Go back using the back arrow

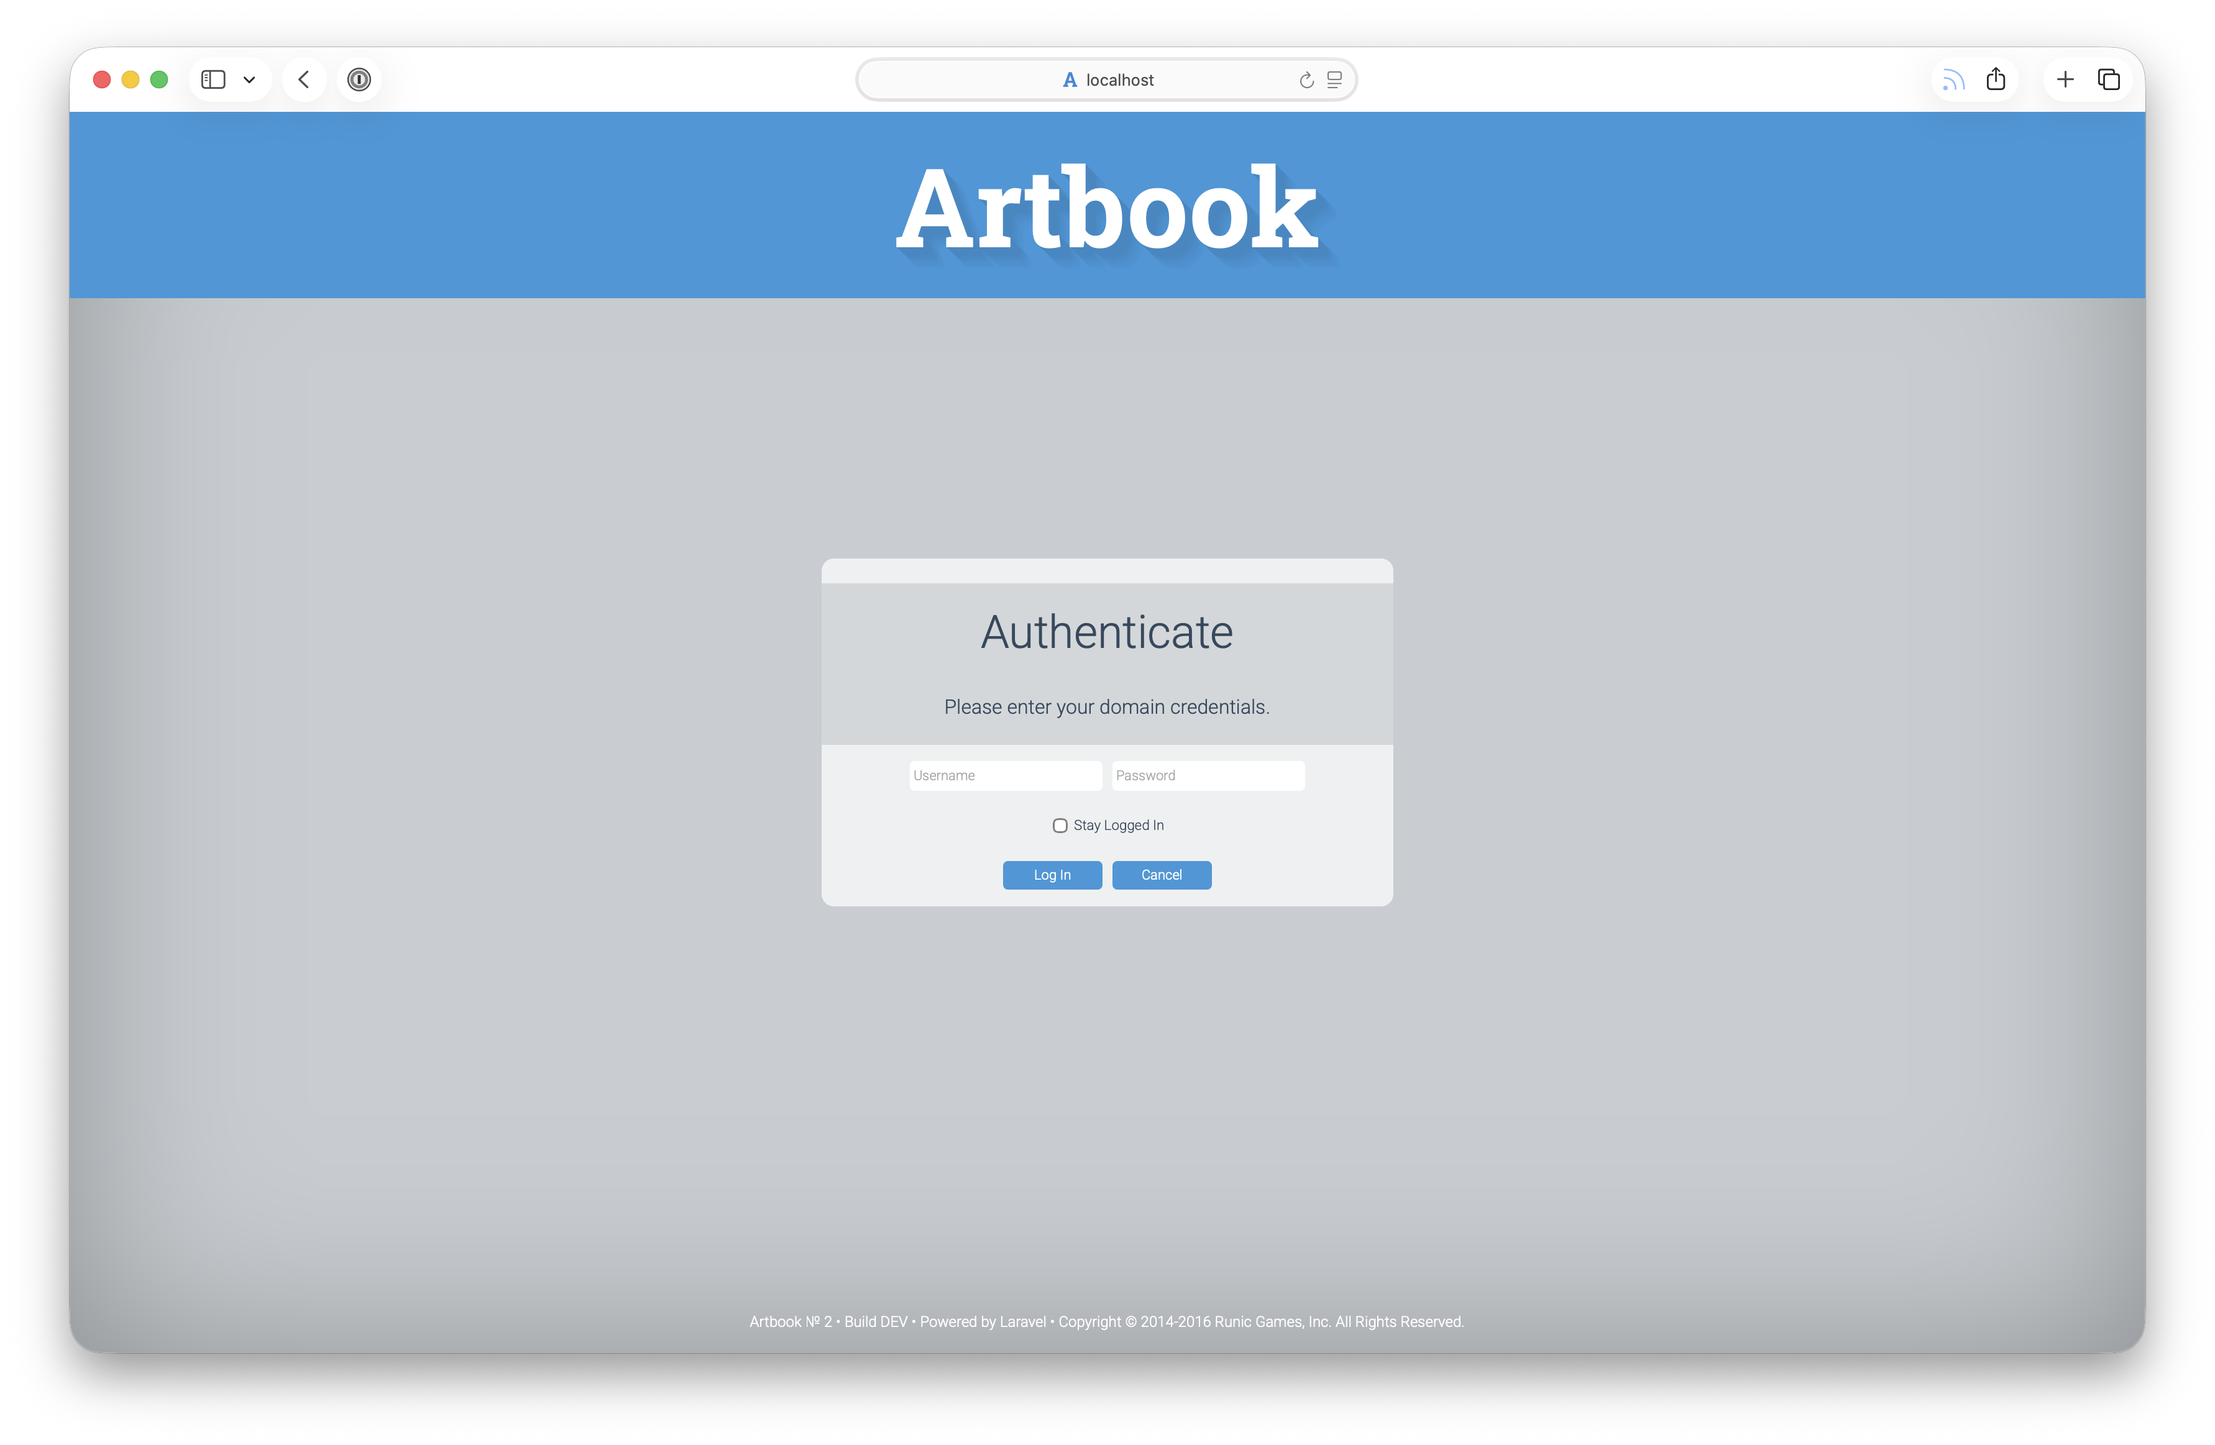303,80
